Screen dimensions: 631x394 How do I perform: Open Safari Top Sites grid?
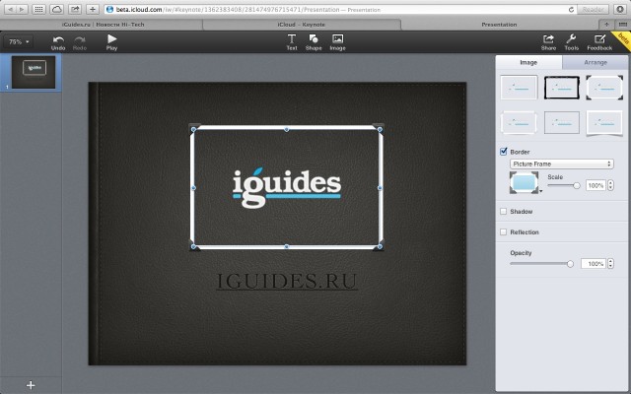38,9
